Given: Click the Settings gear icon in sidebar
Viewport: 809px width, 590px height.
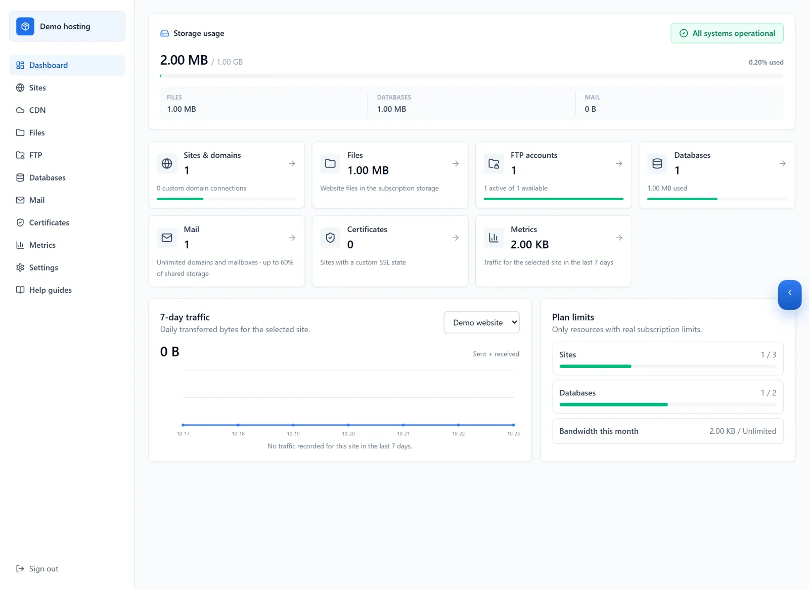Looking at the screenshot, I should coord(20,267).
